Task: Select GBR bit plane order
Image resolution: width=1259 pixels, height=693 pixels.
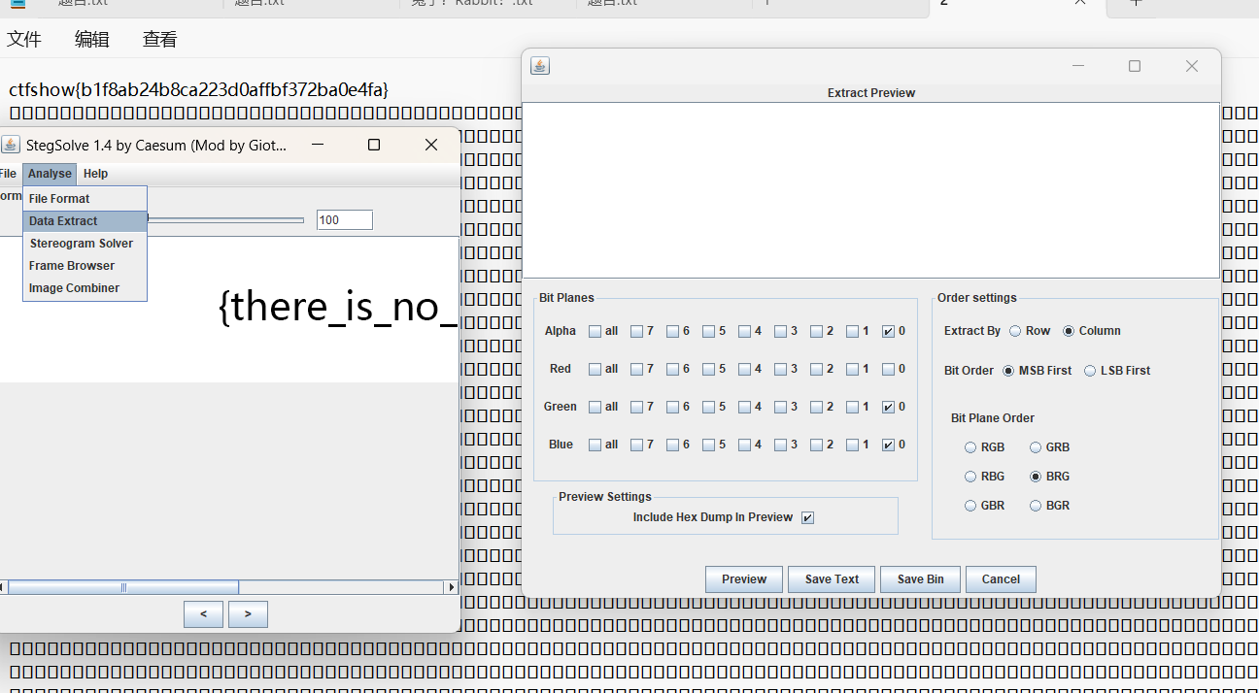Action: [970, 506]
